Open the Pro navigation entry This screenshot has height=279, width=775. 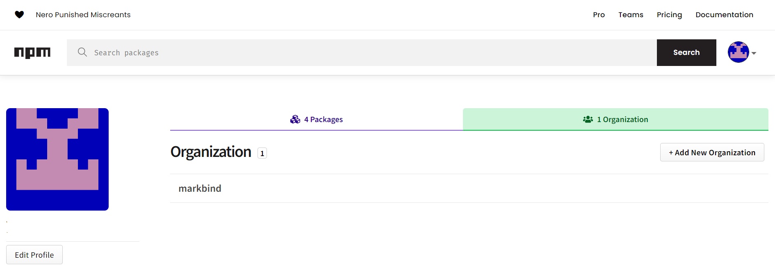click(598, 14)
